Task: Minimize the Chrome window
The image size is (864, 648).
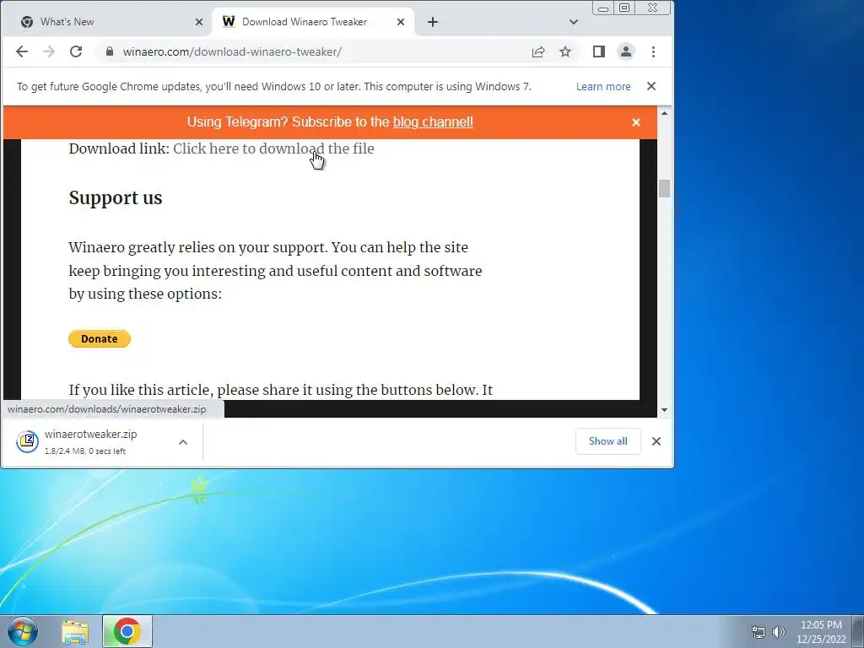Action: point(603,8)
